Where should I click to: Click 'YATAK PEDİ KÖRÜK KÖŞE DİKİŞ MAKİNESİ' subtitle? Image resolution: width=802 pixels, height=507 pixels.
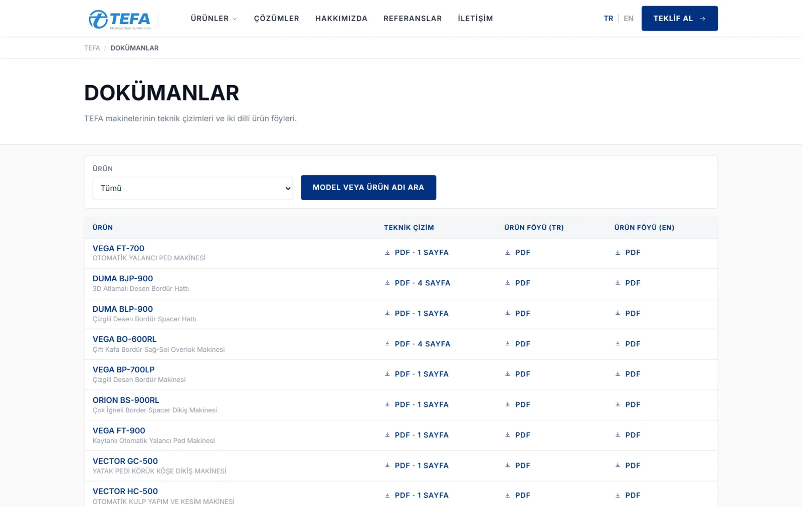point(159,471)
